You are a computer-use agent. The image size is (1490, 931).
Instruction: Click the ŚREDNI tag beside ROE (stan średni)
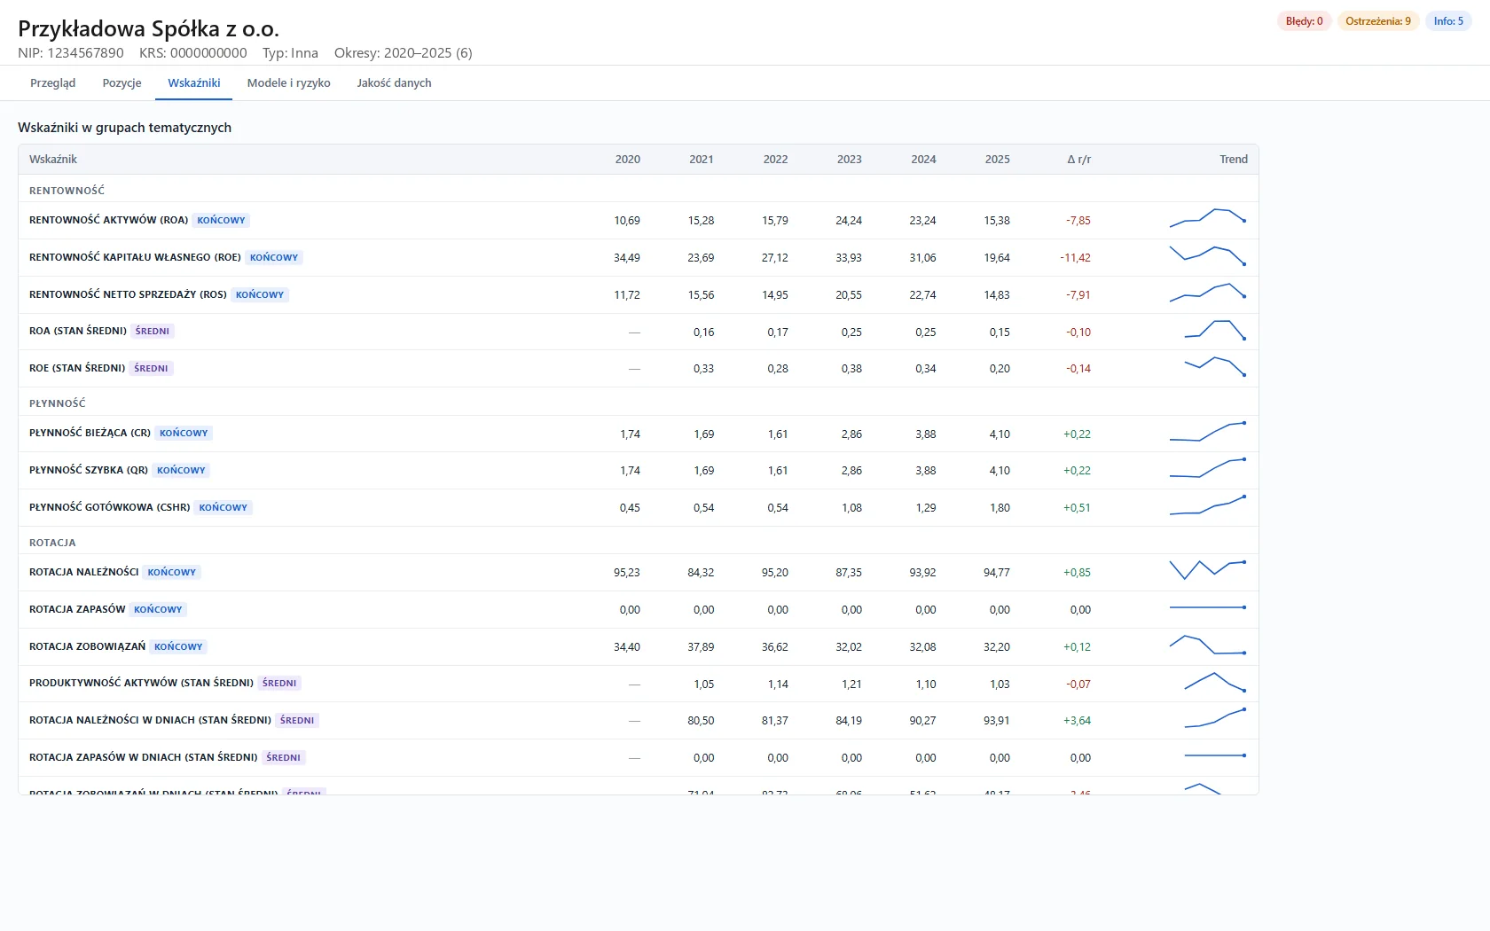click(x=151, y=368)
